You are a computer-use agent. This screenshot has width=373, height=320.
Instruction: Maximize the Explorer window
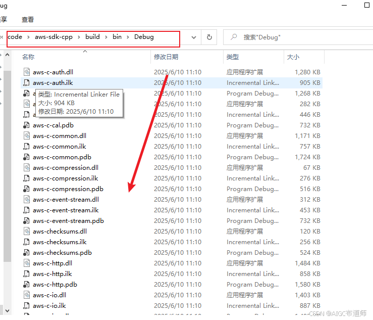point(367,5)
